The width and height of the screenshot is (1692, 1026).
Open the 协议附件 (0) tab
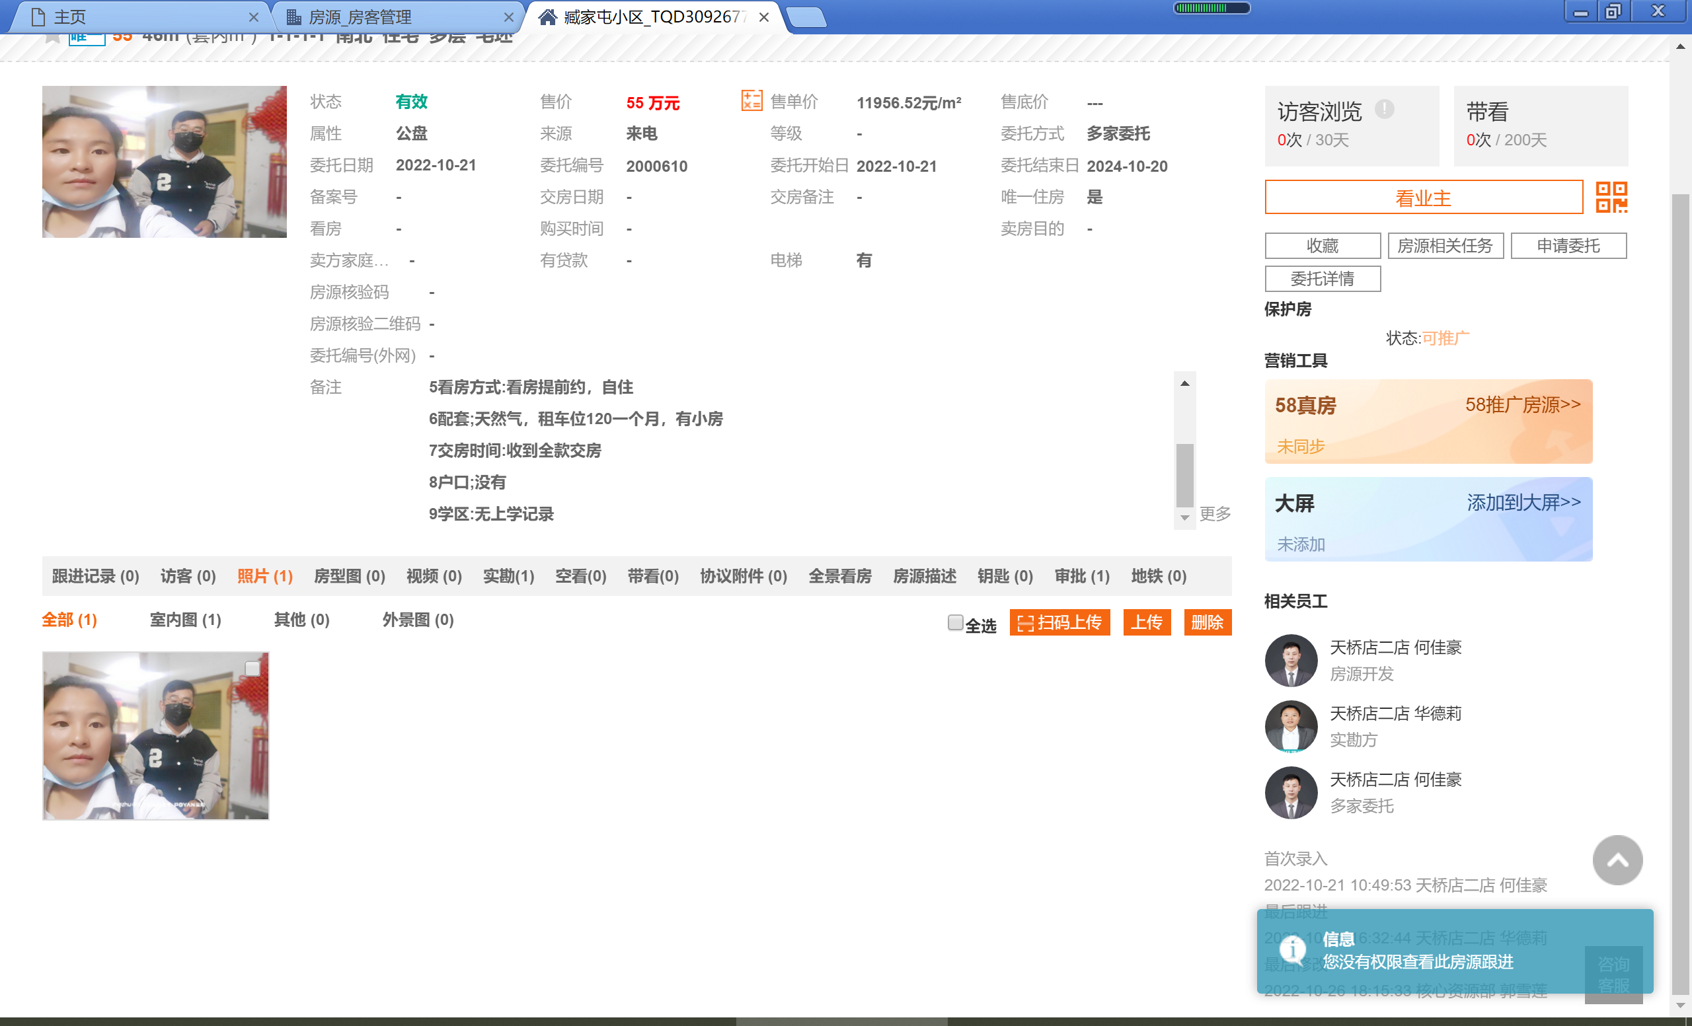coord(744,576)
